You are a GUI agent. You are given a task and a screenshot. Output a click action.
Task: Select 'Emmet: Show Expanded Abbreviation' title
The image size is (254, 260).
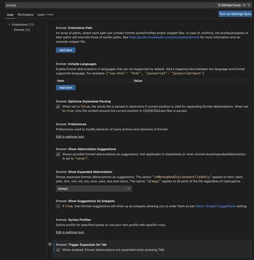point(84,172)
